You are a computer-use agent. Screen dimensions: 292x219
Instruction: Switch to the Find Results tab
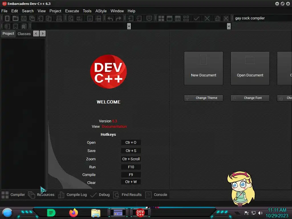click(x=127, y=194)
